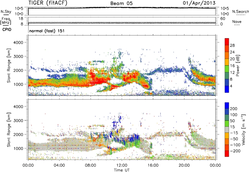Viewport: 249px width, 172px height.
Task: Click the 60 Nave tick label
Action: click(223, 19)
